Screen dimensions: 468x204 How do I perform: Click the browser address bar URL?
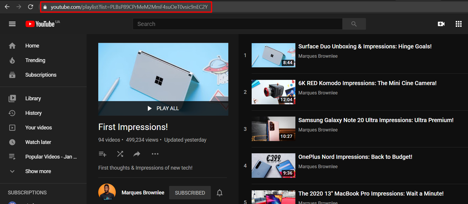pos(129,7)
